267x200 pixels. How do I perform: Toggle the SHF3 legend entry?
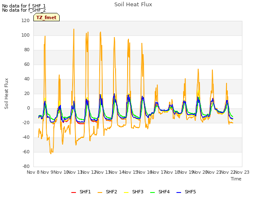coord(133,192)
